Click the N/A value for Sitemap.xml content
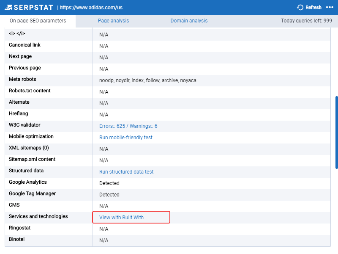338x254 pixels. [x=104, y=160]
